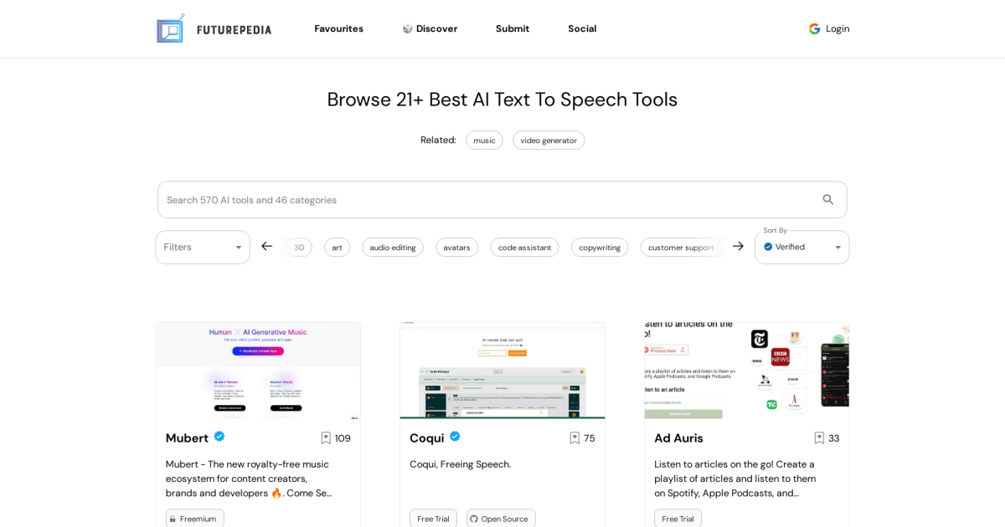Click the dice icon next to Discover

[x=406, y=28]
